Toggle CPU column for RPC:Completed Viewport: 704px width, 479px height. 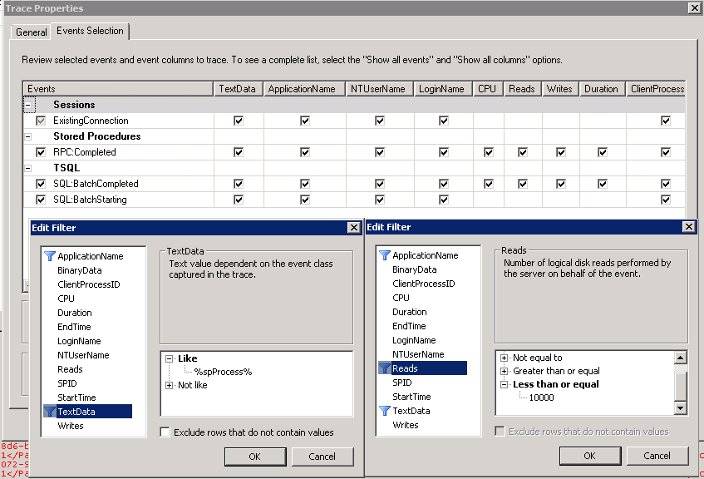click(x=489, y=152)
